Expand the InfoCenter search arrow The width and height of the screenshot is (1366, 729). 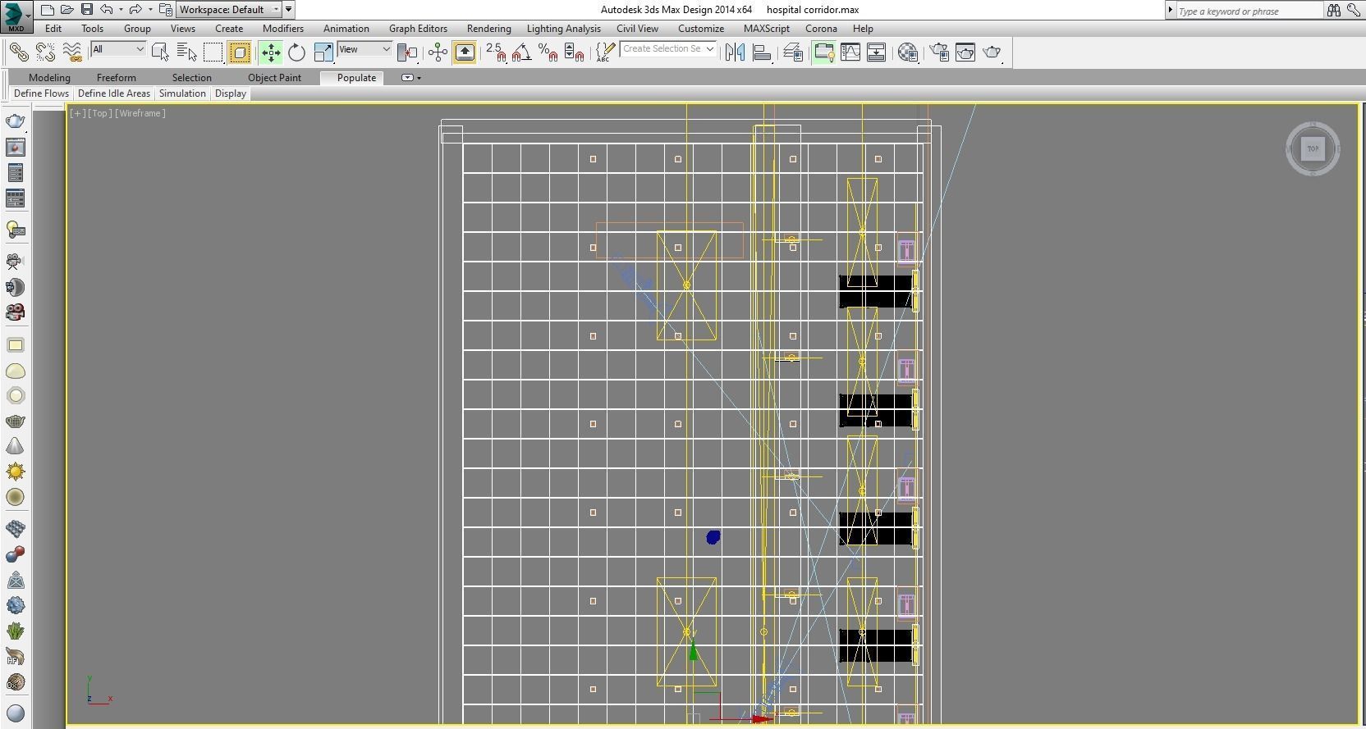pyautogui.click(x=1171, y=10)
